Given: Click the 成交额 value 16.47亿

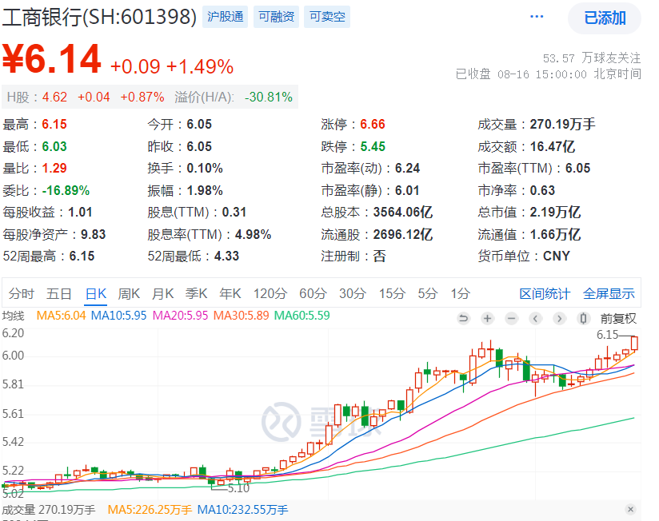Looking at the screenshot, I should (x=553, y=146).
